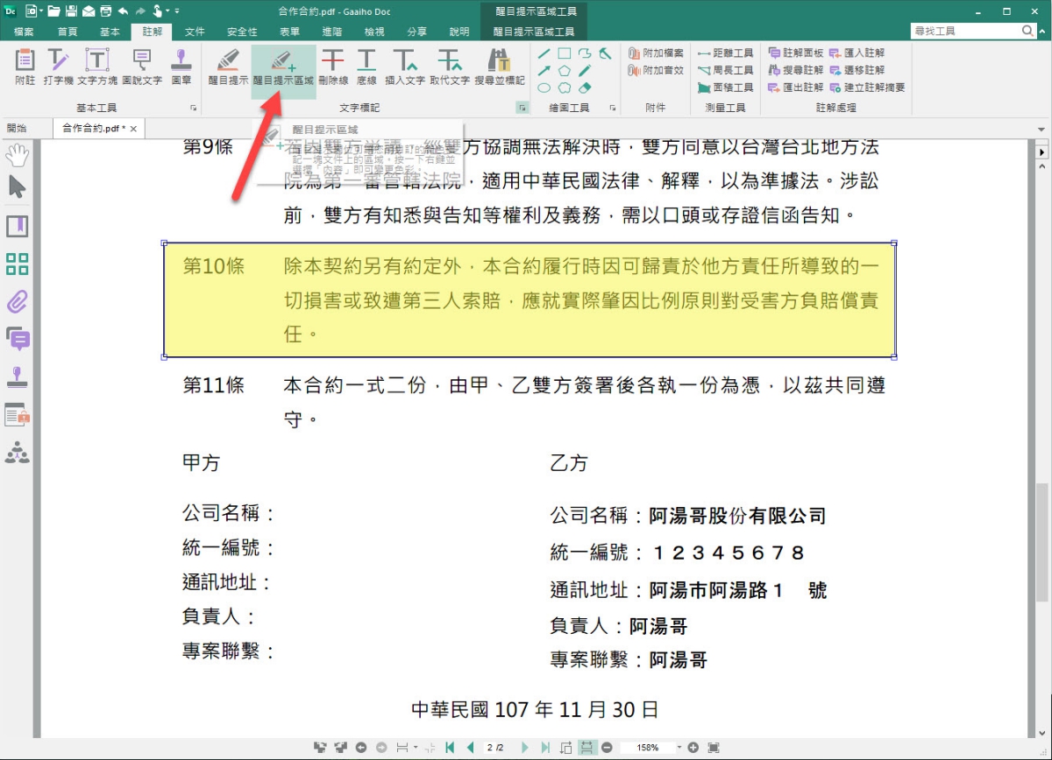Go to the next page
The height and width of the screenshot is (760, 1052).
point(526,748)
